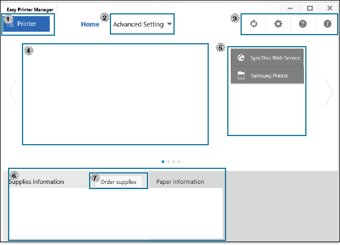Select the first blue page indicator dot

coord(163,161)
